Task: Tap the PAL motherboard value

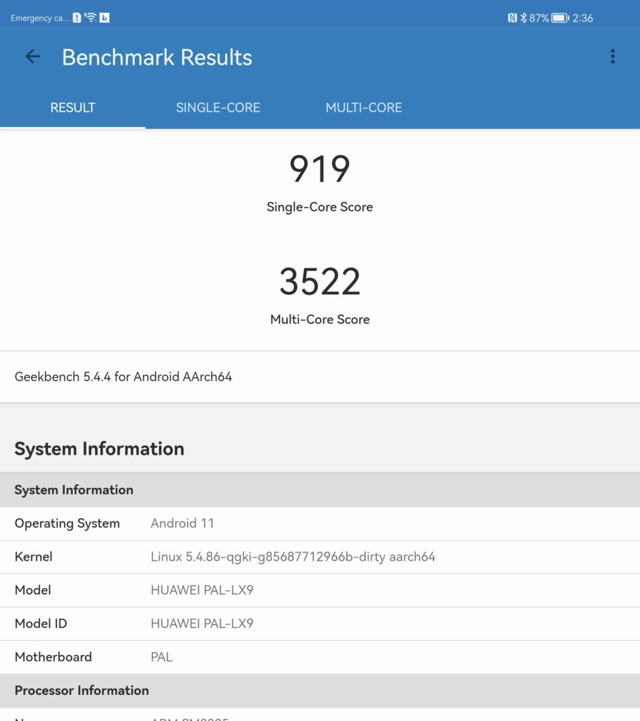Action: pos(162,657)
